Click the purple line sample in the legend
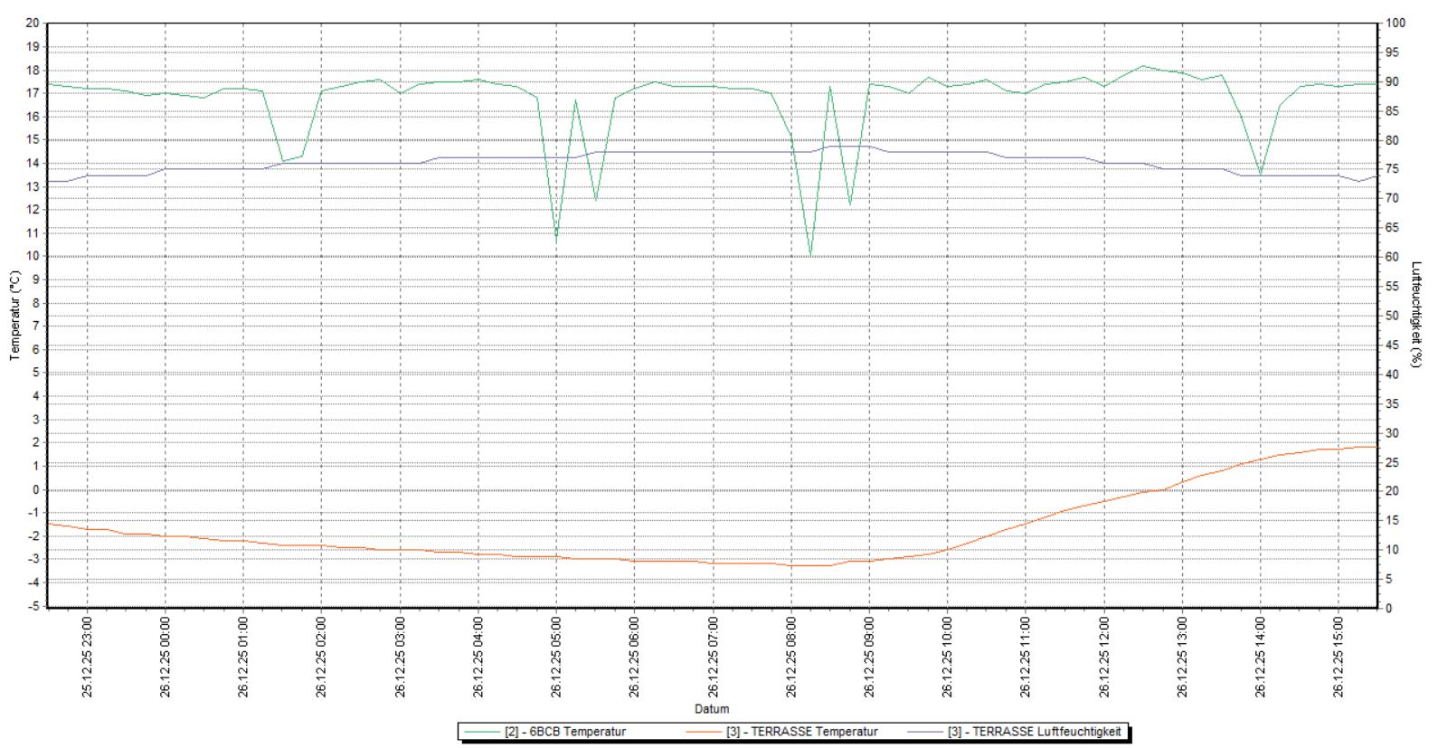 coord(922,732)
